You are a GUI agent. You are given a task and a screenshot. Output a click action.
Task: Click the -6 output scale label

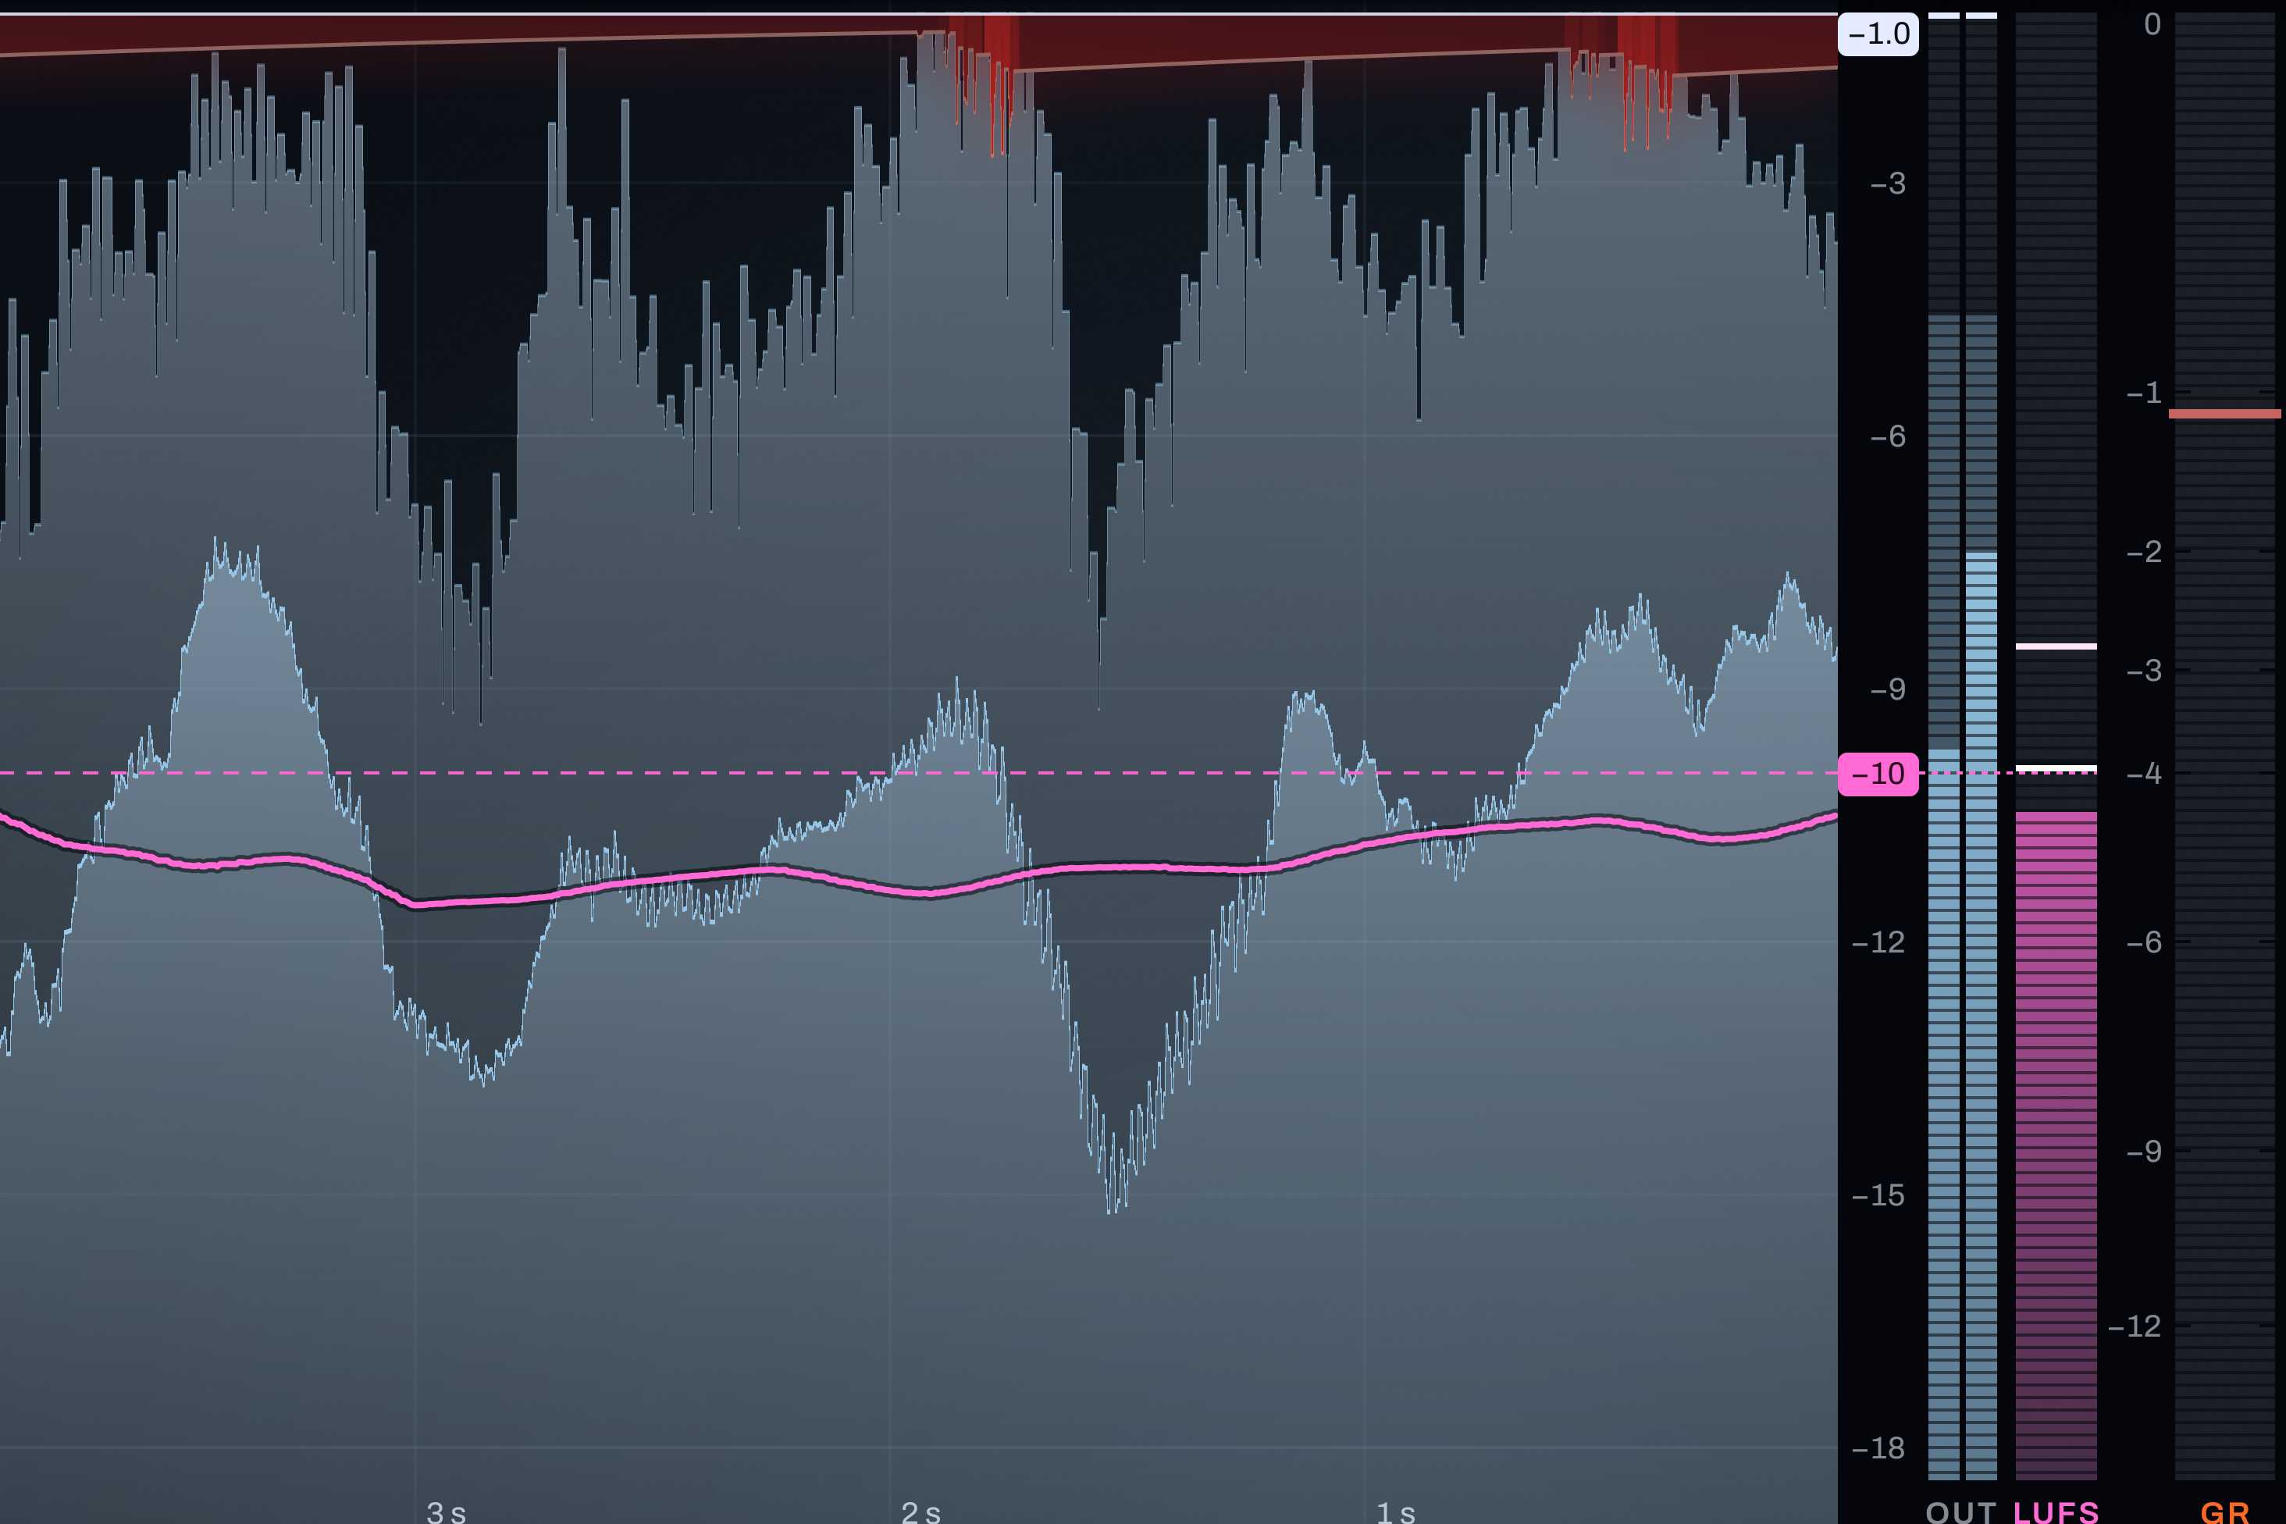pos(1888,437)
